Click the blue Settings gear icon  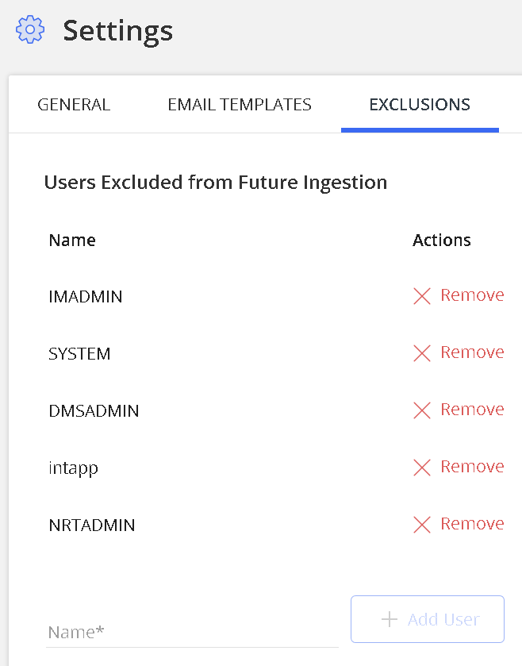click(x=29, y=29)
